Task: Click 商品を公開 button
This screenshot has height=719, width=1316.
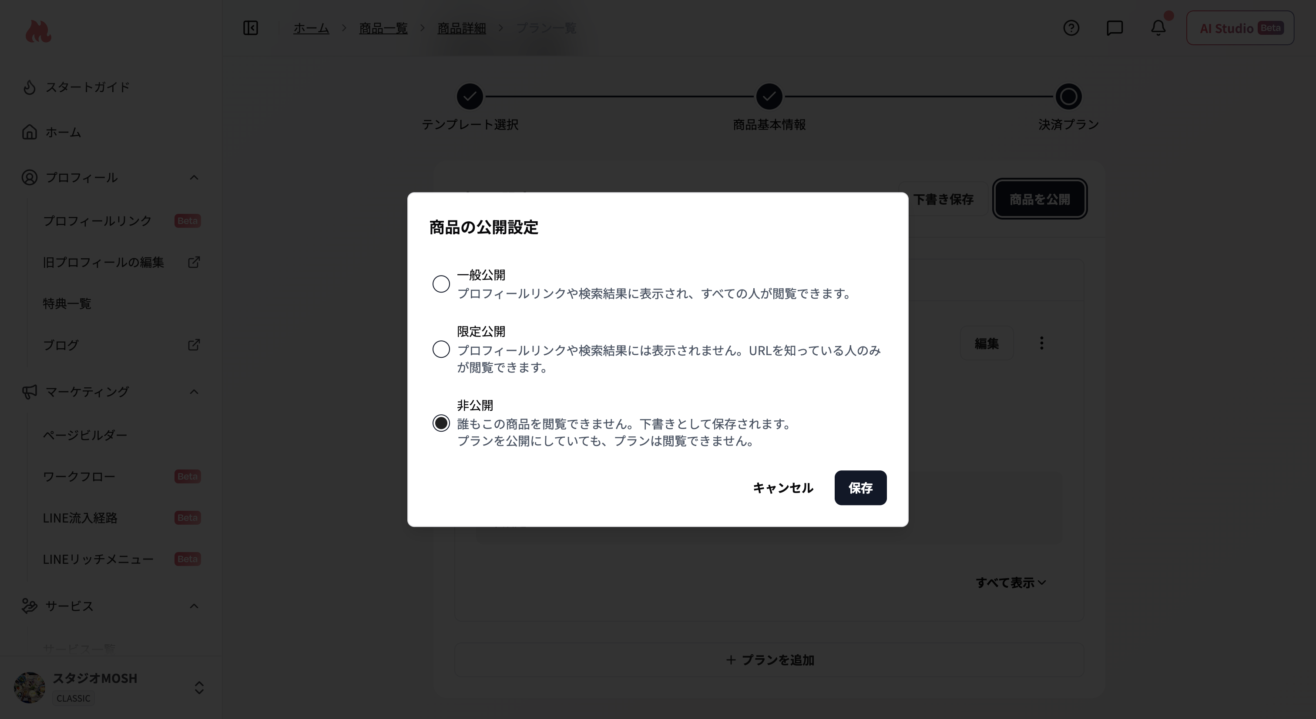Action: click(1040, 199)
